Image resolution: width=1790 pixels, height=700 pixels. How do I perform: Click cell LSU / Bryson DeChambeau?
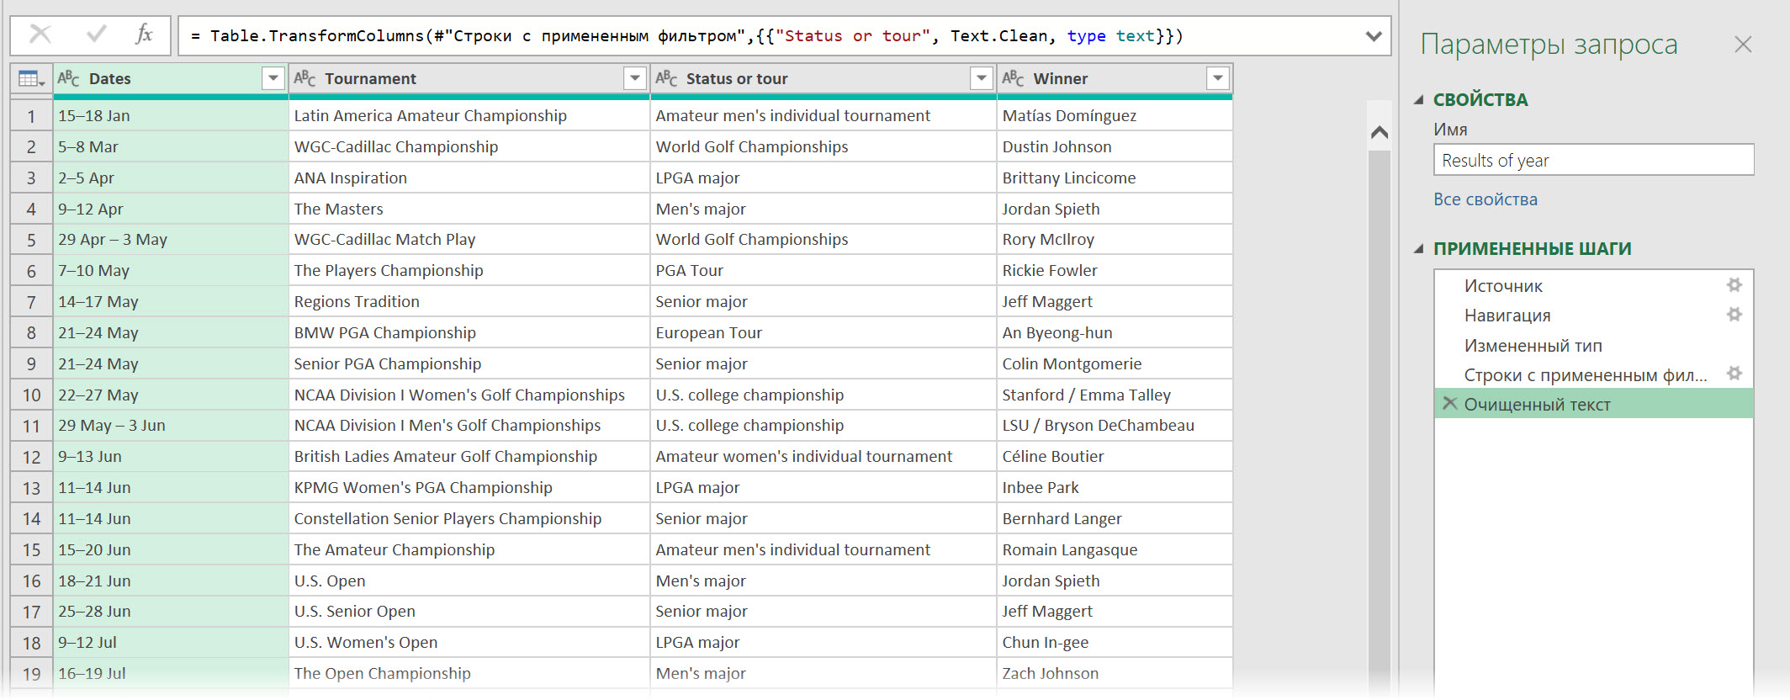pyautogui.click(x=1115, y=425)
